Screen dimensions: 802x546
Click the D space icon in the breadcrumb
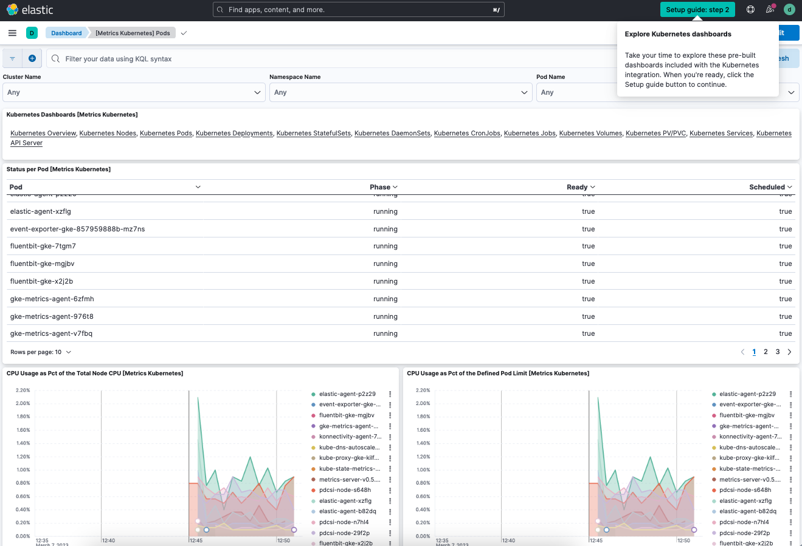32,33
